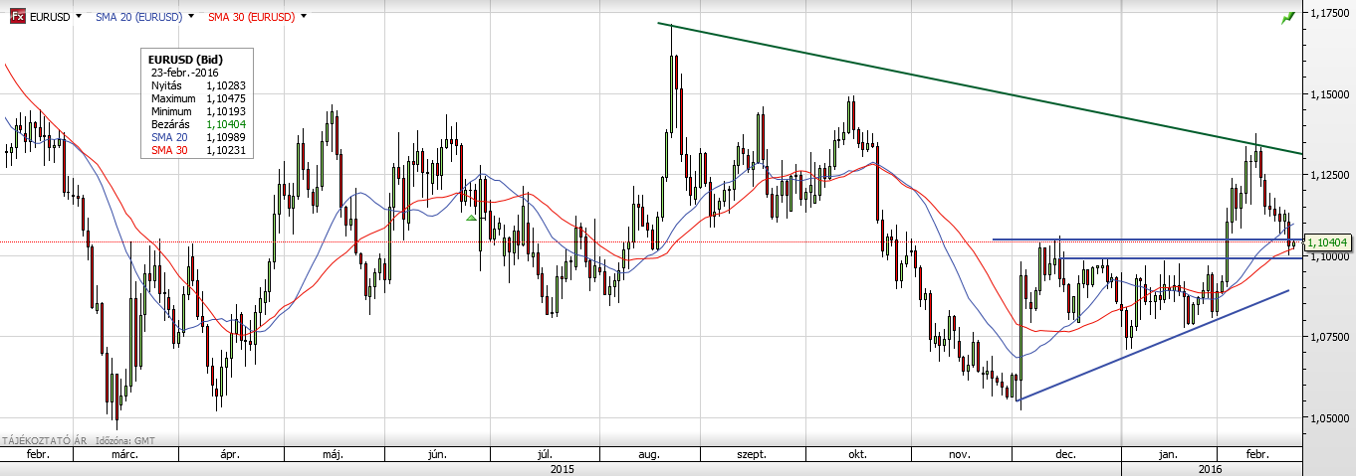This screenshot has width=1356, height=476.
Task: Click the 1,05000 price axis label
Action: [x=1330, y=418]
